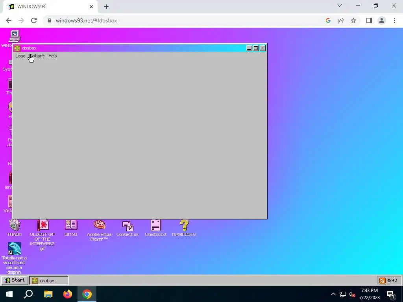The image size is (403, 302).
Task: Open the MANIFESTO question mark icon
Action: coord(184,228)
